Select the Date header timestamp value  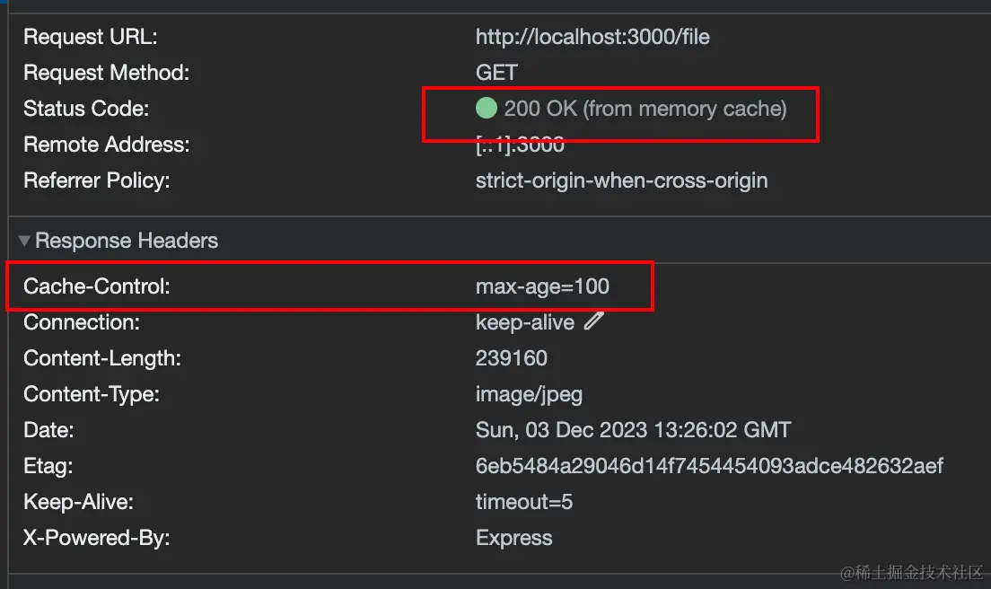click(x=633, y=430)
